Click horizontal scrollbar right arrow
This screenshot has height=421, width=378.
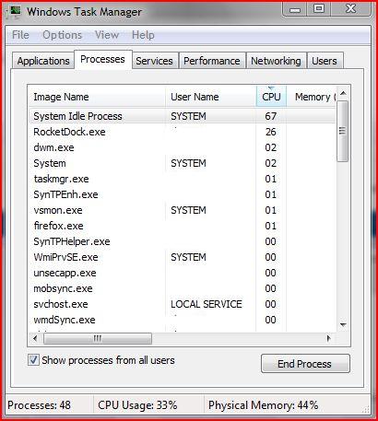(x=329, y=339)
